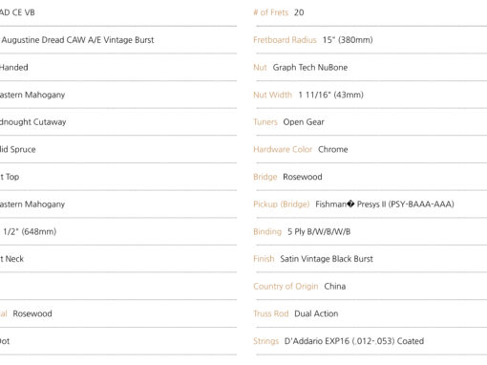Select the Nut Width label
Image resolution: width=487 pixels, height=365 pixels.
272,95
